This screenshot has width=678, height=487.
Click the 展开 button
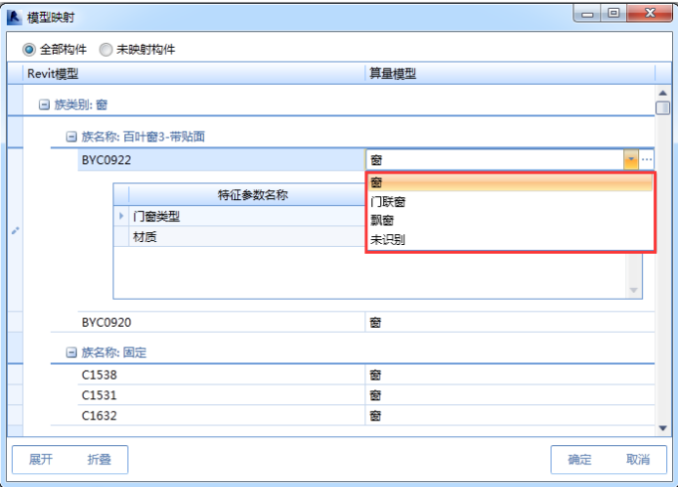(41, 460)
